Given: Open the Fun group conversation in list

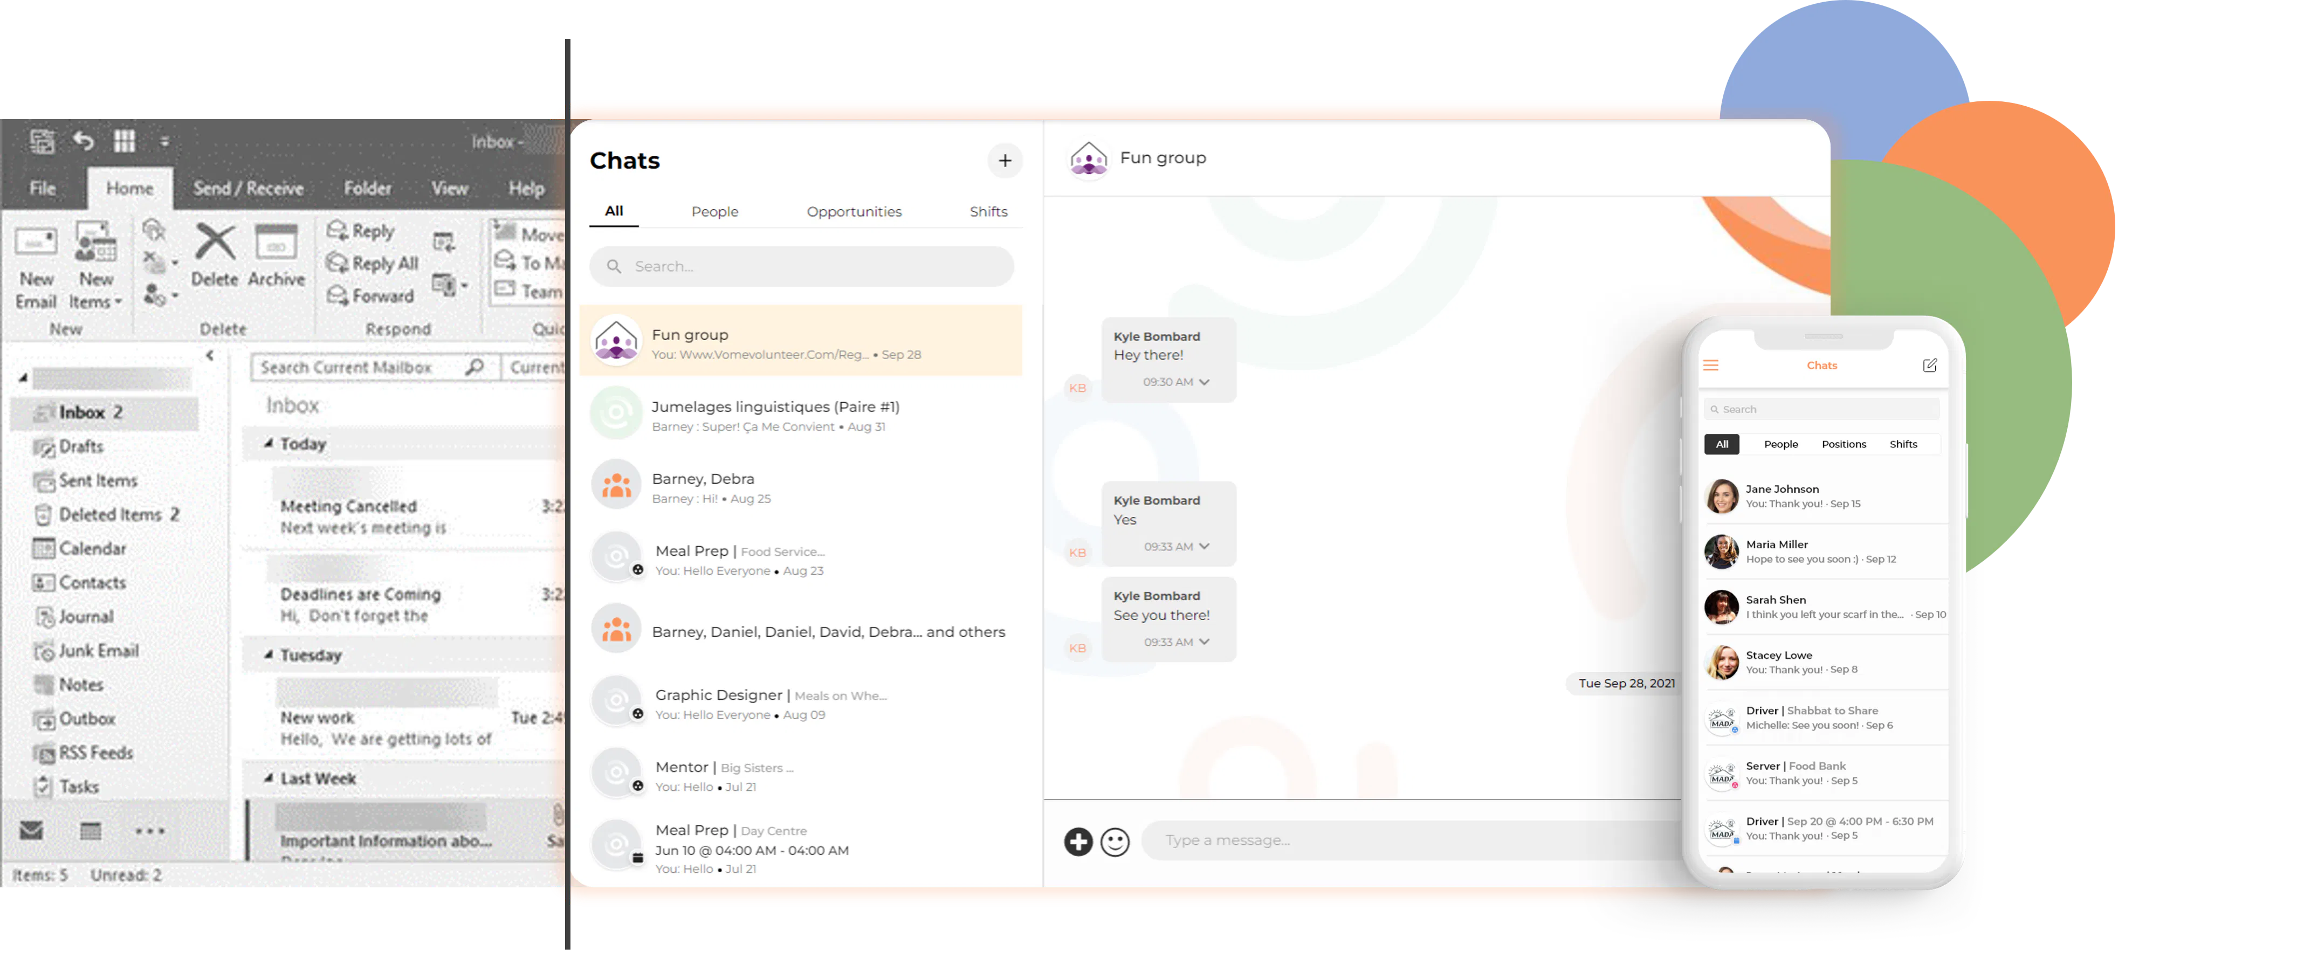Looking at the screenshot, I should click(801, 341).
